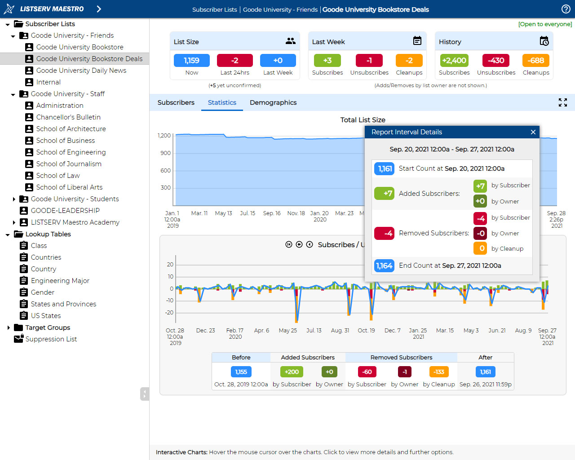Collapse Goode University - Staff node
The width and height of the screenshot is (575, 460).
tap(13, 94)
